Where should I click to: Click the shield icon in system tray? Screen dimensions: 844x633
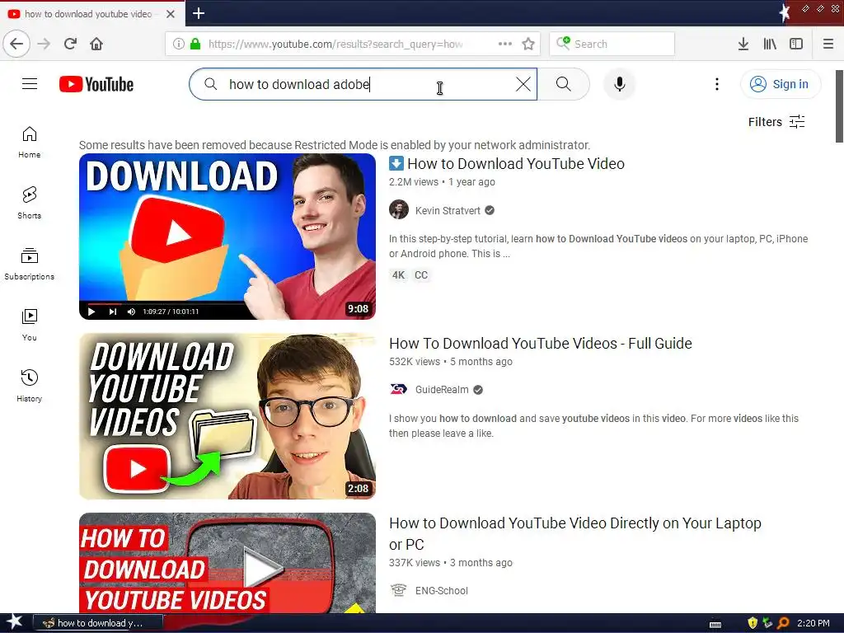tap(753, 623)
